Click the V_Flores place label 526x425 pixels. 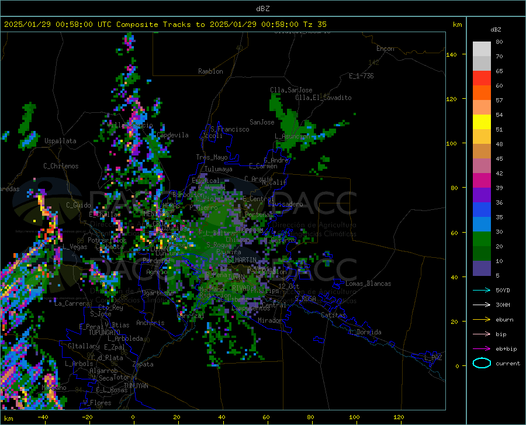(97, 403)
